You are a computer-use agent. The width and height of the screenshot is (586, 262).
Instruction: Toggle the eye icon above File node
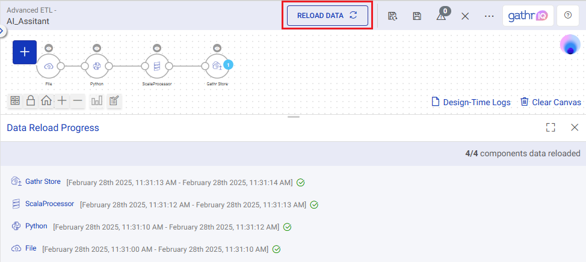click(49, 47)
